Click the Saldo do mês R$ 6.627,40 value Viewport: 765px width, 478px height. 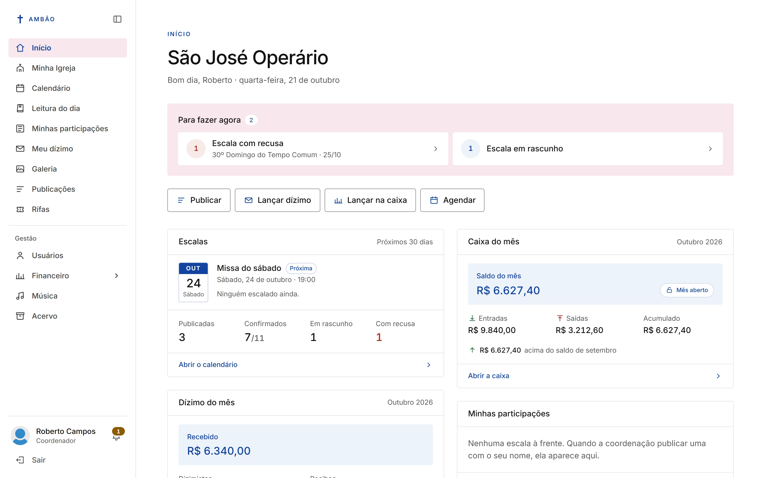(x=508, y=291)
